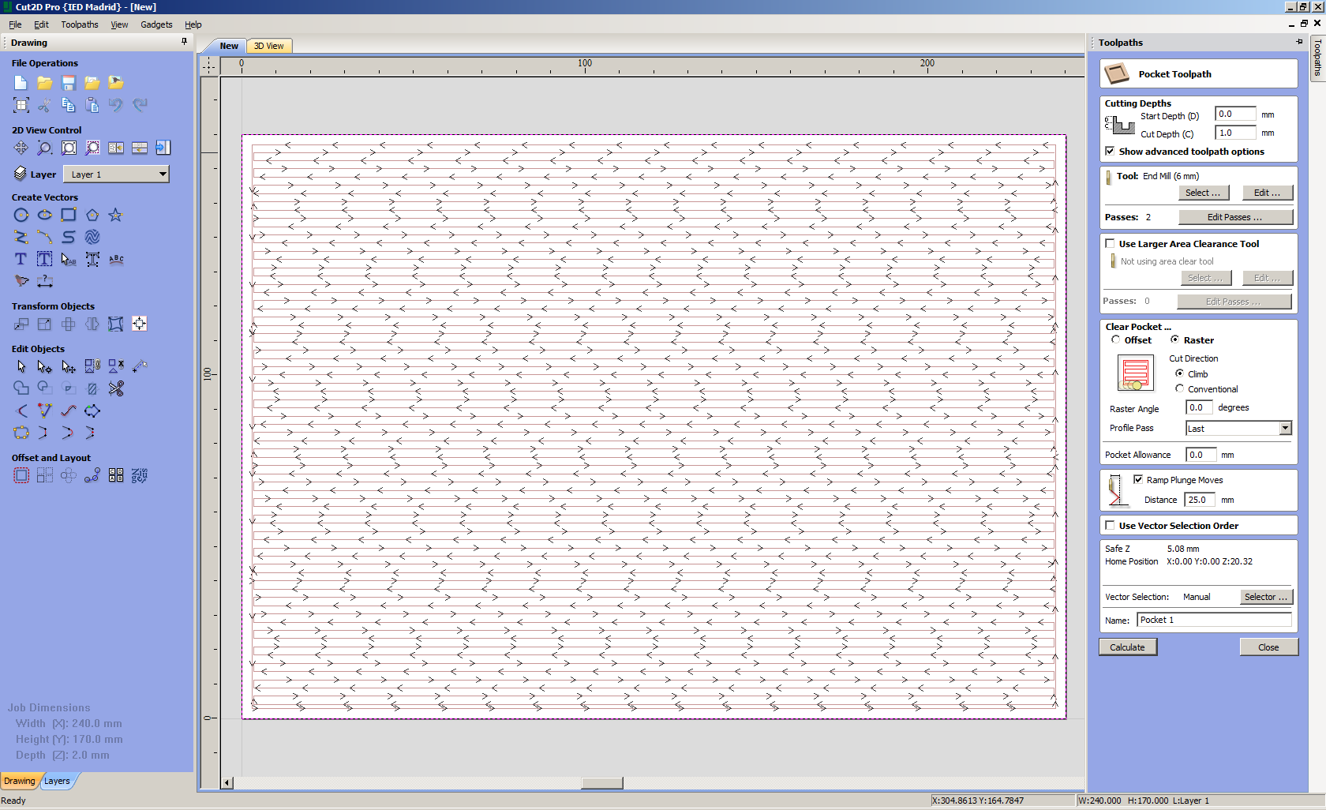The width and height of the screenshot is (1326, 810).
Task: Select the Conventional cut direction option
Action: click(x=1179, y=388)
